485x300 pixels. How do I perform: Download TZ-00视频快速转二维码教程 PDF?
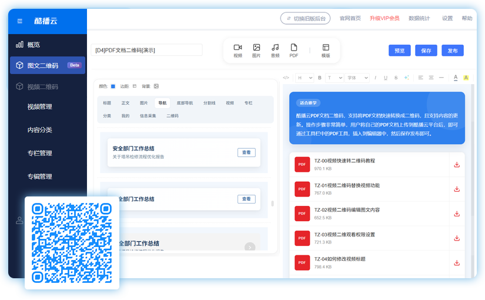[x=457, y=165]
